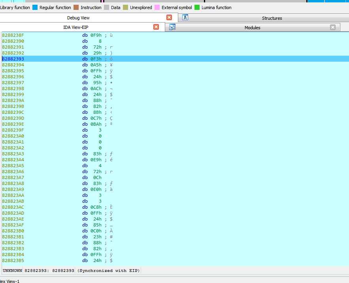Image resolution: width=349 pixels, height=283 pixels.
Task: Close the IDA View-EIP tab
Action: tap(156, 27)
